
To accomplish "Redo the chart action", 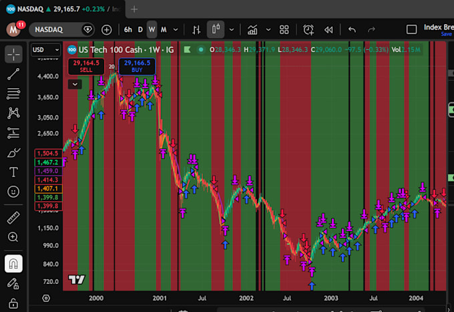I will pos(371,29).
